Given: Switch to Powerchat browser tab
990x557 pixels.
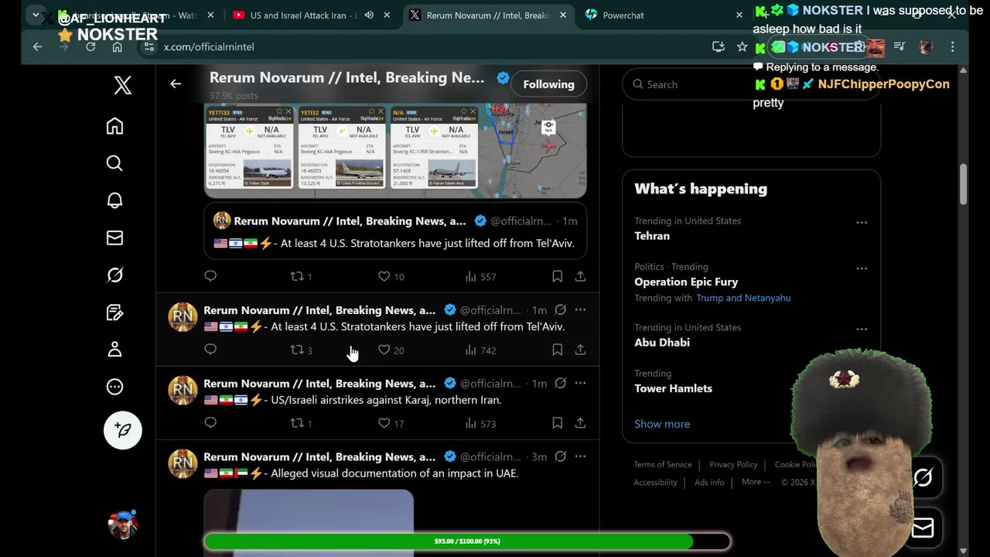Looking at the screenshot, I should coord(623,15).
